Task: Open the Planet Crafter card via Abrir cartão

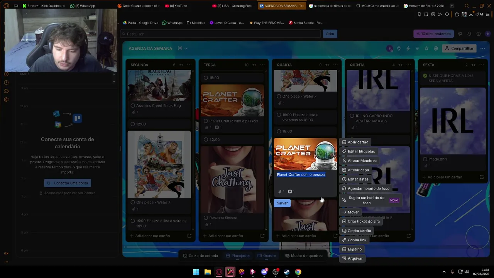Action: pyautogui.click(x=355, y=142)
